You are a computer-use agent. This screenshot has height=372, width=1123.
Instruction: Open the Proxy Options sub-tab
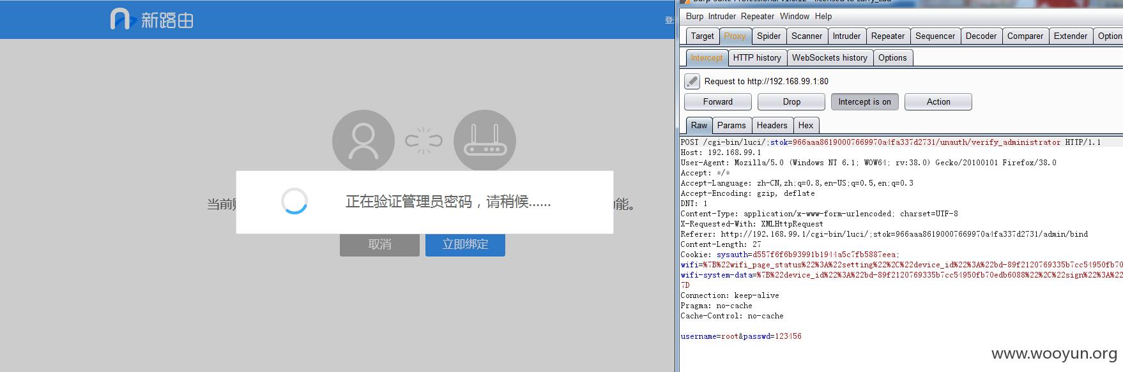[x=892, y=58]
